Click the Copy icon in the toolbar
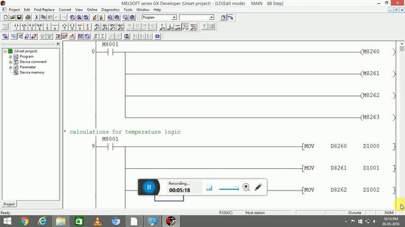Viewport: 405px width, 227px height. point(43,18)
